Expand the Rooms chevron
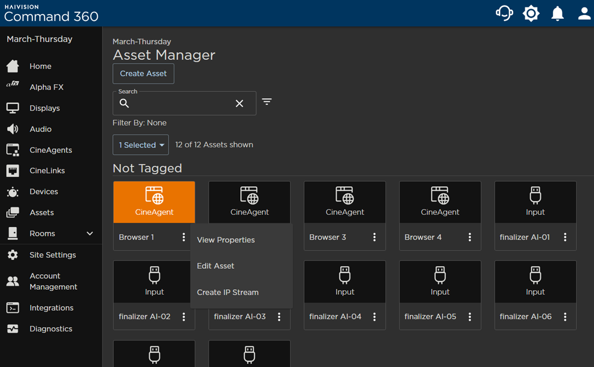Image resolution: width=594 pixels, height=367 pixels. click(x=90, y=233)
